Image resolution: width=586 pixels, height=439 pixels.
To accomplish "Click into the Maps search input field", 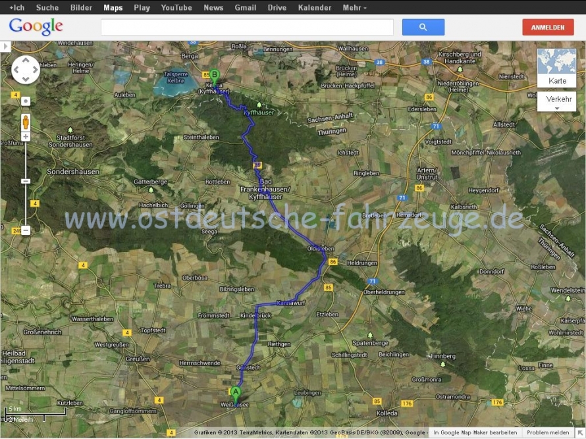I will pos(247,27).
